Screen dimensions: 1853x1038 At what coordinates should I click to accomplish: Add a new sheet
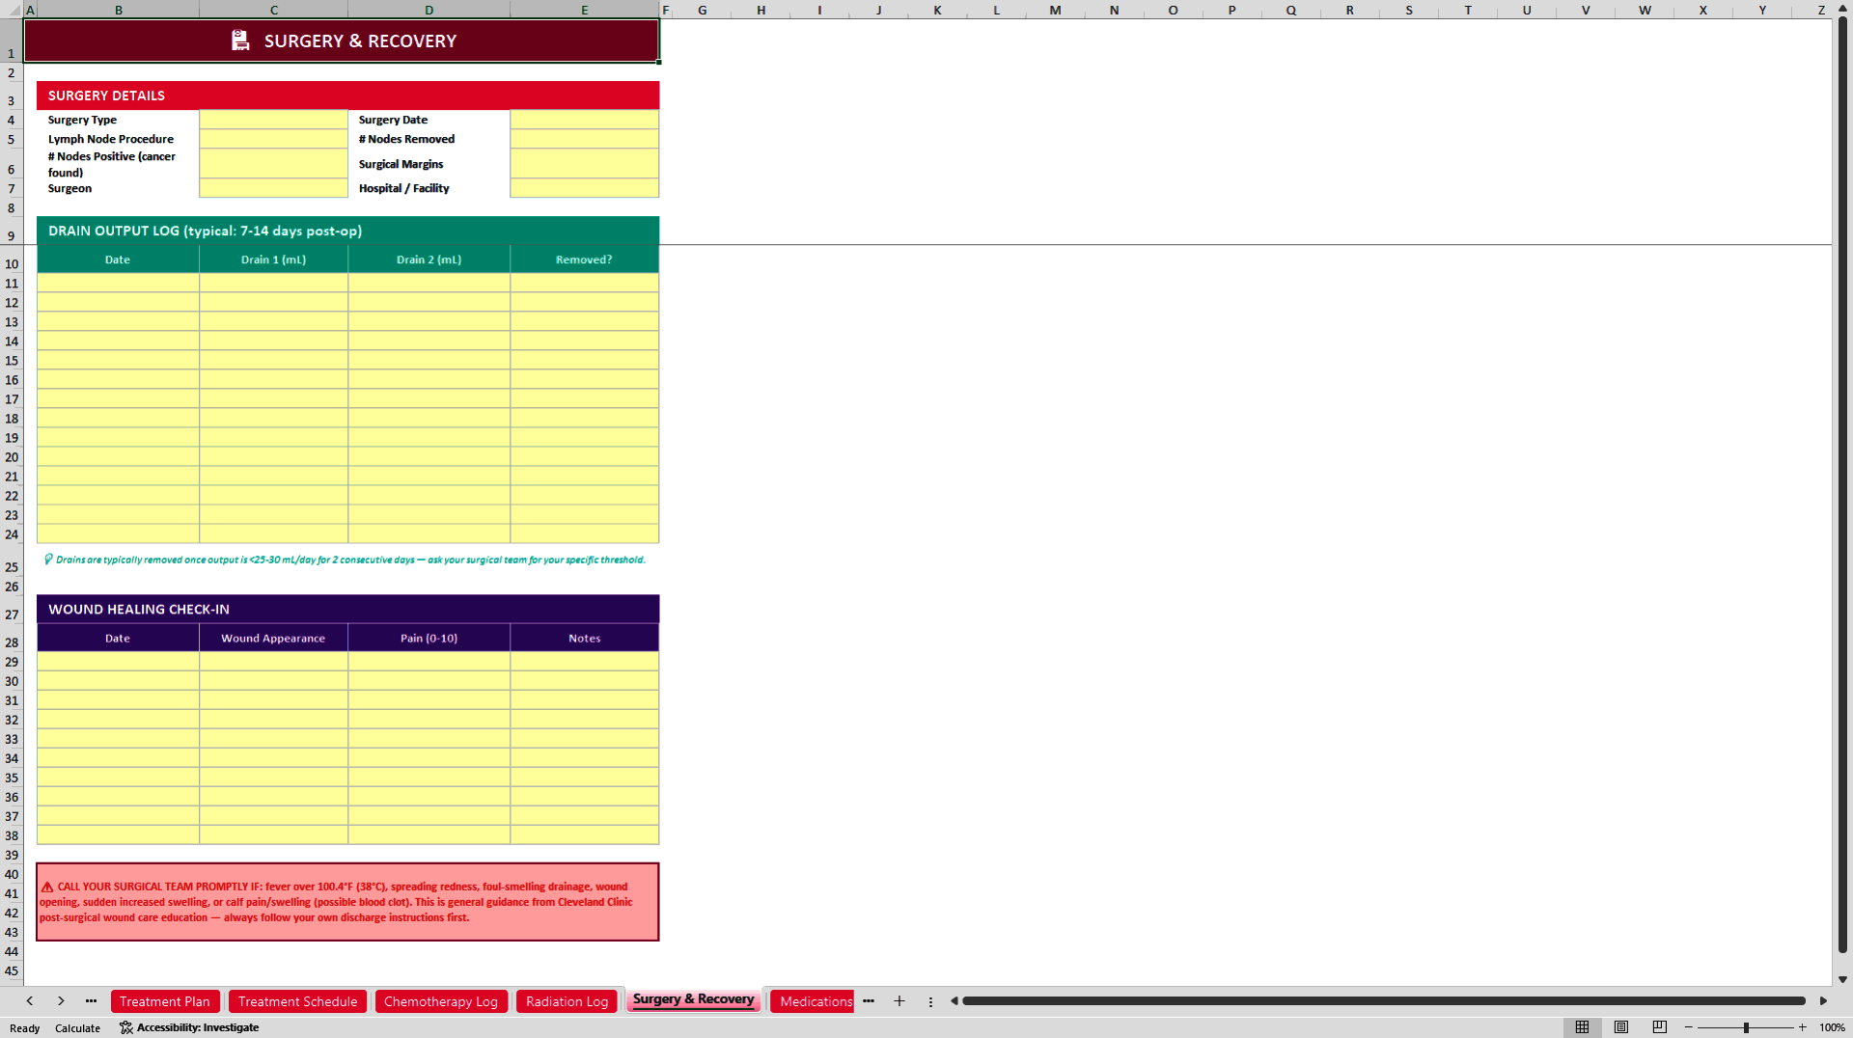pyautogui.click(x=899, y=1001)
